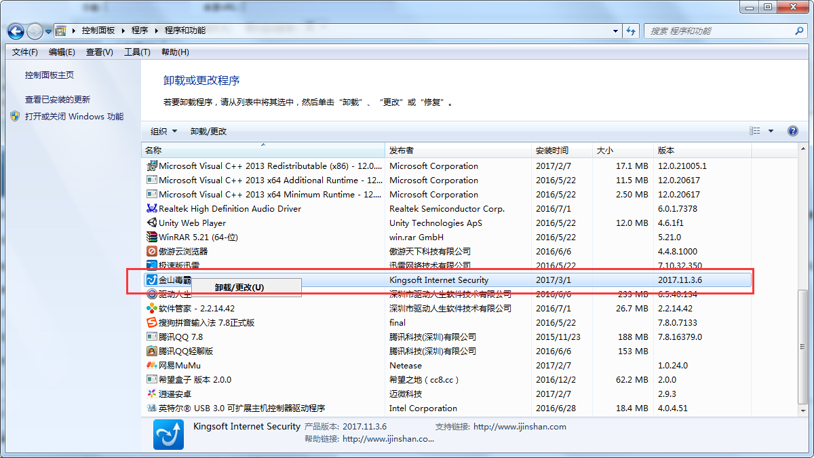Click 软件管家 - 2.2.14.42 icon

[152, 308]
